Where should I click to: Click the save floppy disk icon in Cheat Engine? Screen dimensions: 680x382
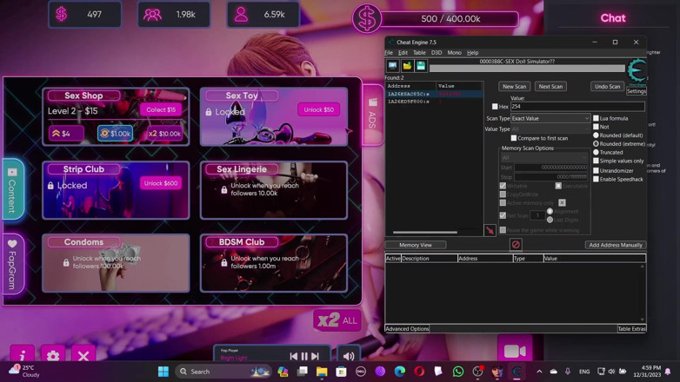[x=421, y=66]
